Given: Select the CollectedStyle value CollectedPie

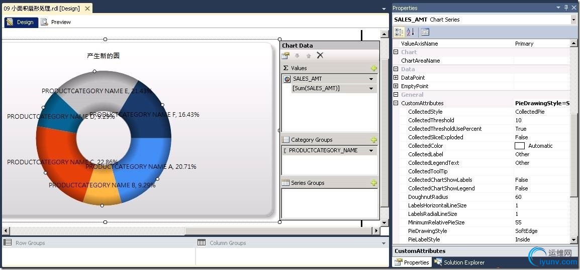Looking at the screenshot, I should pyautogui.click(x=530, y=112).
